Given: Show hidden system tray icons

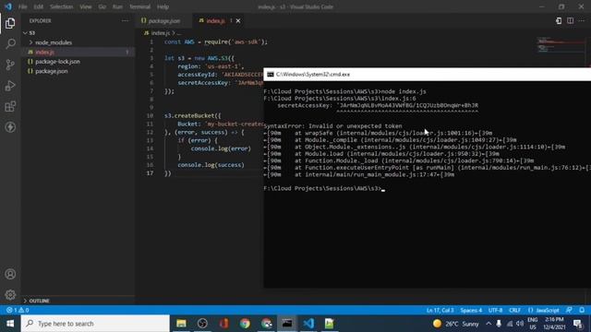Looking at the screenshot, I should [488, 324].
